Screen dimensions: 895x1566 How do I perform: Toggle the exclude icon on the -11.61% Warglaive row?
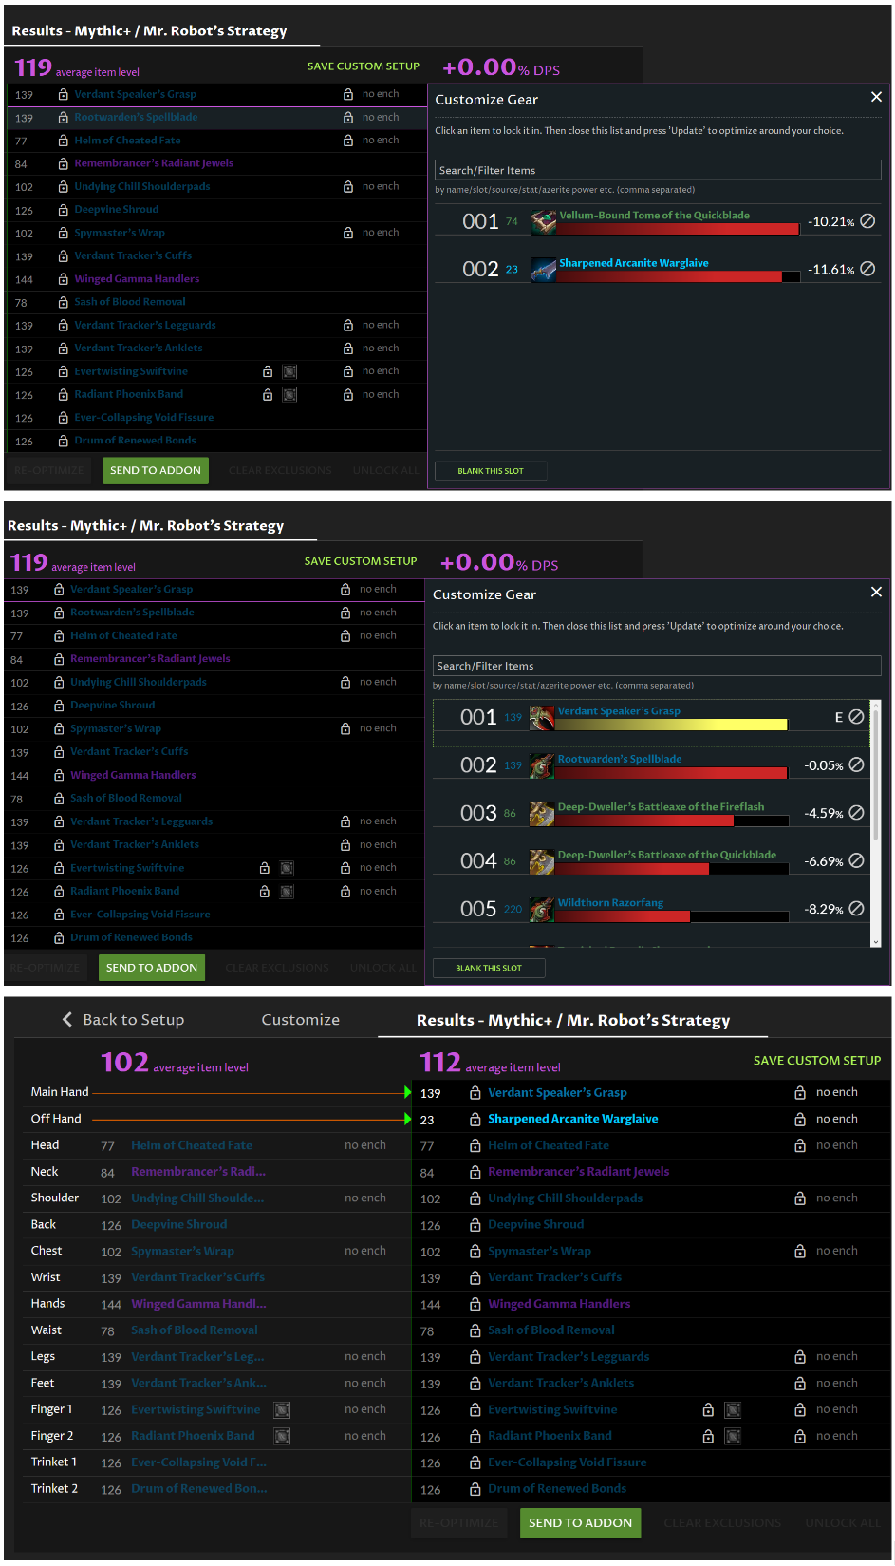click(x=867, y=269)
